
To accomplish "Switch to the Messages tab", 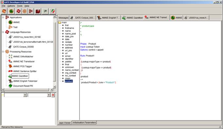I will click(x=63, y=18).
